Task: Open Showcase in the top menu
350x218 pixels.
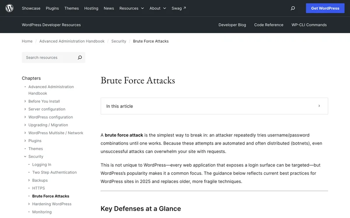Action: click(x=31, y=8)
